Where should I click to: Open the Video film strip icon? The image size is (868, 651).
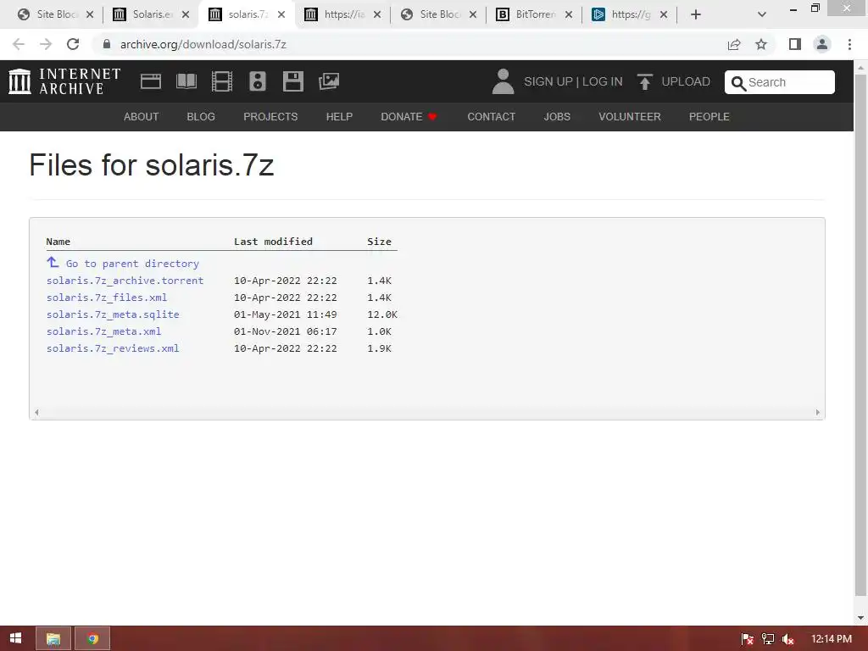(221, 81)
